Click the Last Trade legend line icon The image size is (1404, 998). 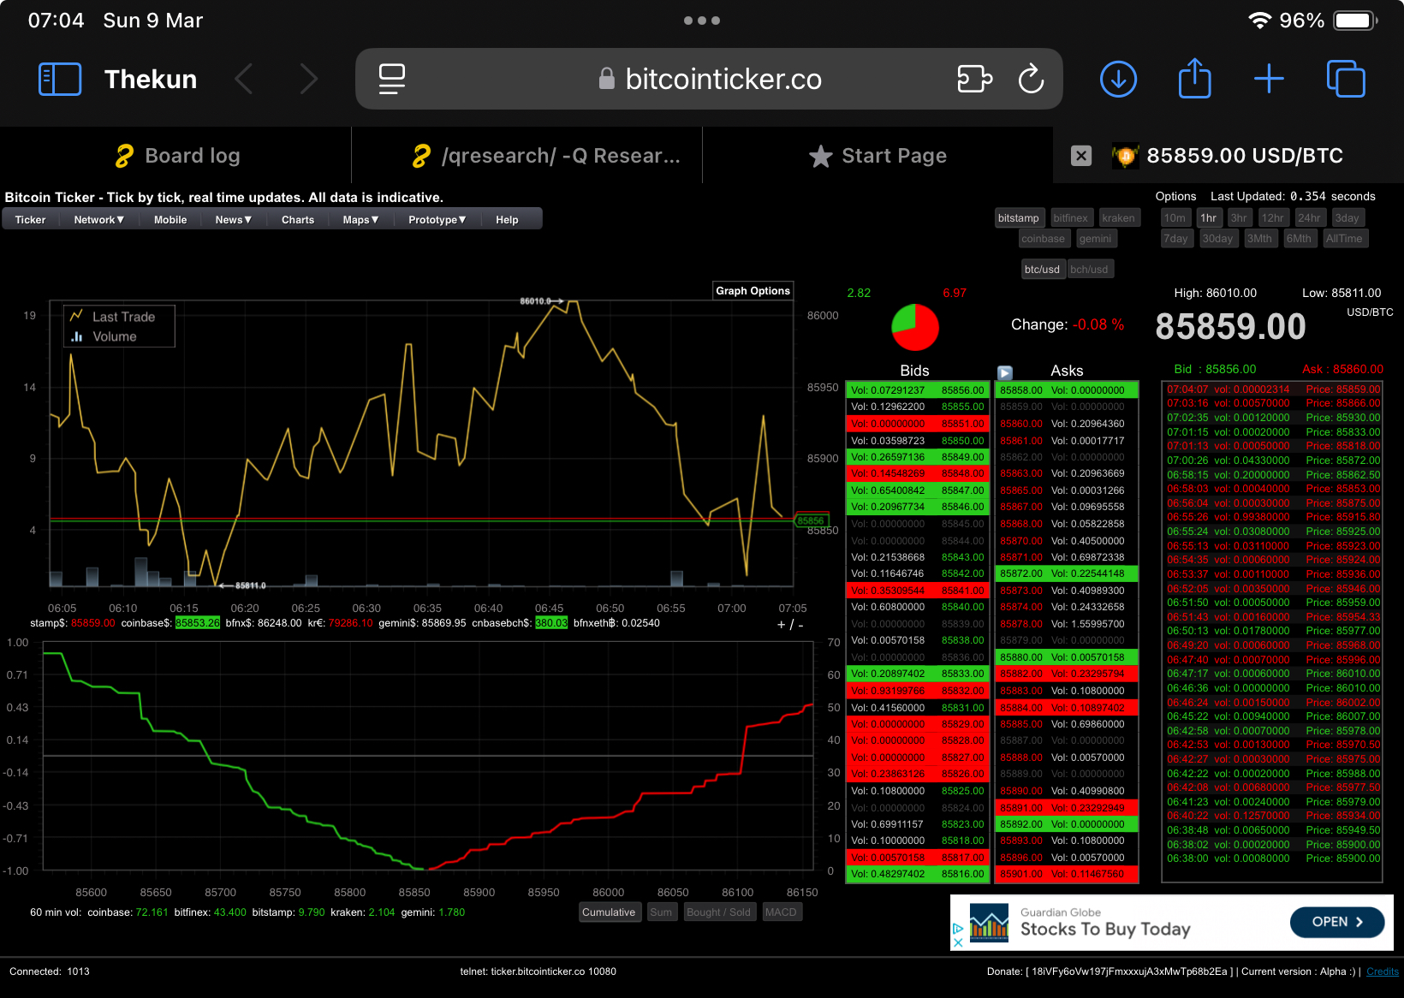click(x=76, y=316)
